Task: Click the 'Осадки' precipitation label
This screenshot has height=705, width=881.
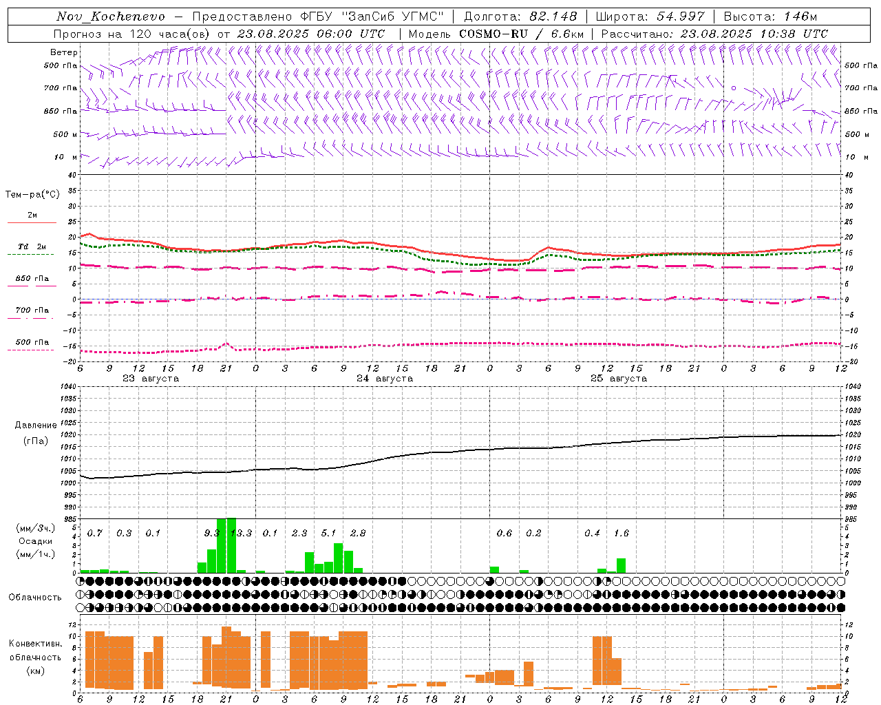Action: coord(36,541)
